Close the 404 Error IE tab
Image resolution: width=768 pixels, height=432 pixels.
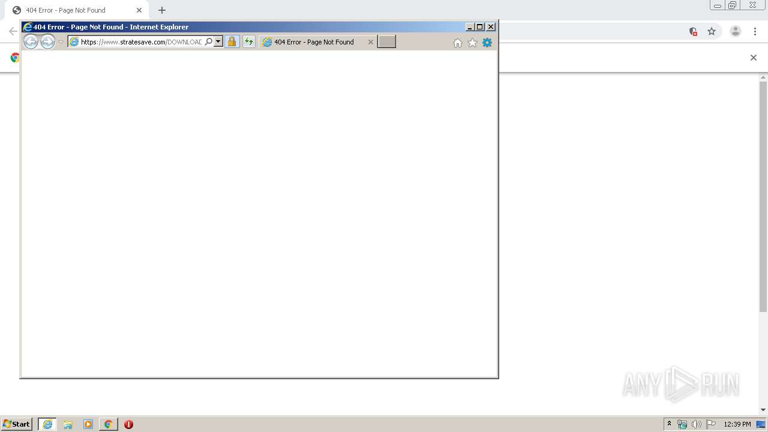[370, 42]
